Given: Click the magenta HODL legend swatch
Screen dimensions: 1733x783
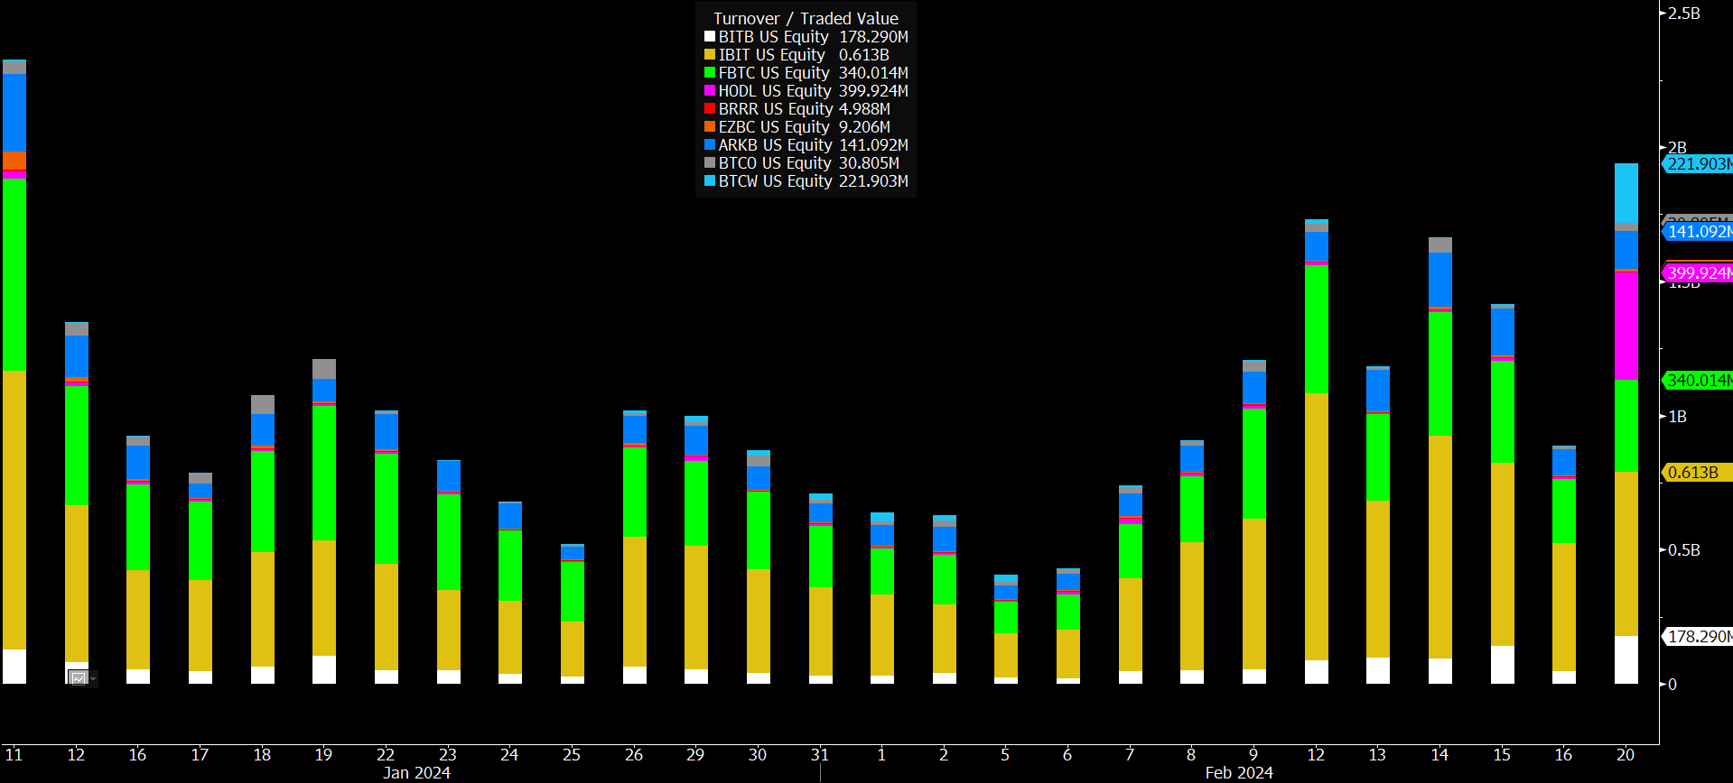Looking at the screenshot, I should (710, 91).
